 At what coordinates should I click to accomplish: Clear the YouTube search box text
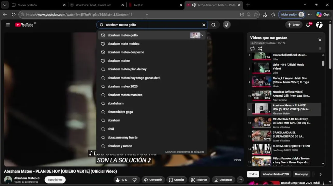pyautogui.click(x=204, y=25)
